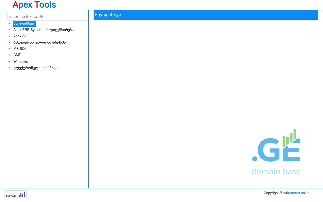Image resolution: width=323 pixels, height=202 pixels.
Task: Click the Apex Tools logo
Action: 34,5
